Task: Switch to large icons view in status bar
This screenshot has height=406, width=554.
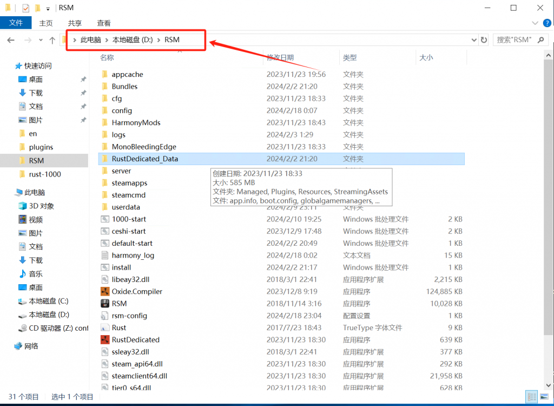Action: click(543, 396)
